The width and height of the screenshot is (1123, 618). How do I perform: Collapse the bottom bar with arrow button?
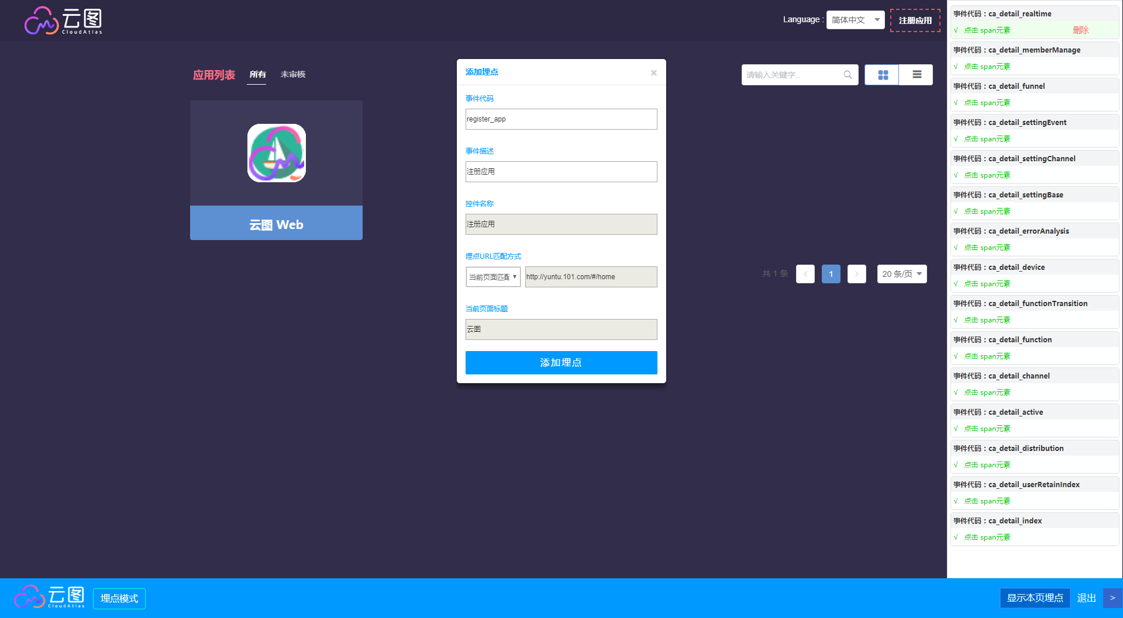pyautogui.click(x=1112, y=598)
